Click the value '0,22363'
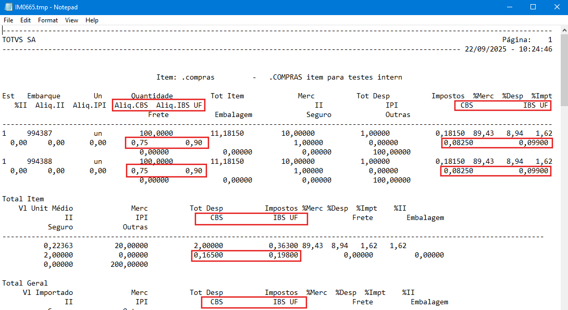568x310 pixels. pyautogui.click(x=58, y=246)
